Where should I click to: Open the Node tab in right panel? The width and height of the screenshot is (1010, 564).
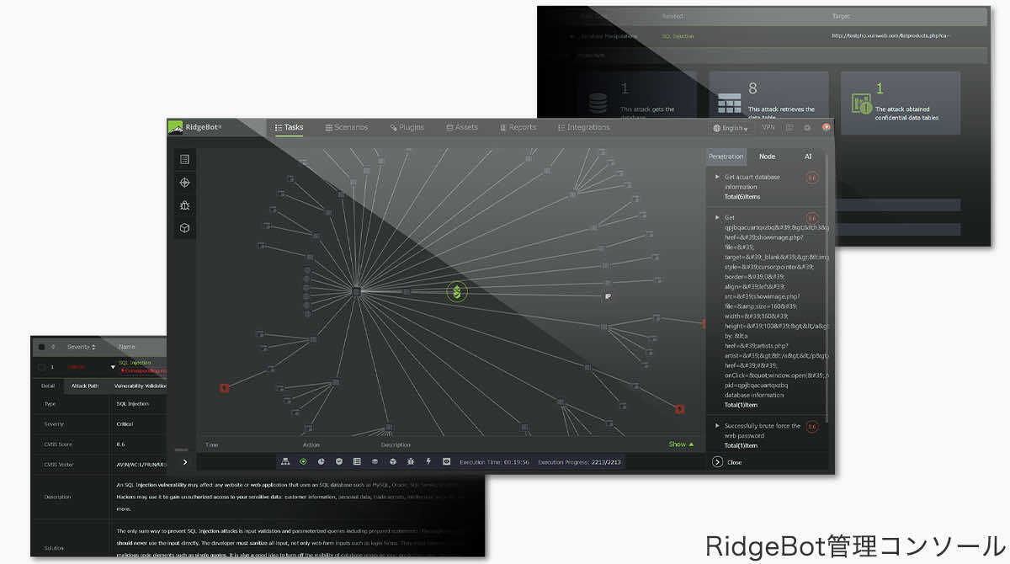[767, 157]
